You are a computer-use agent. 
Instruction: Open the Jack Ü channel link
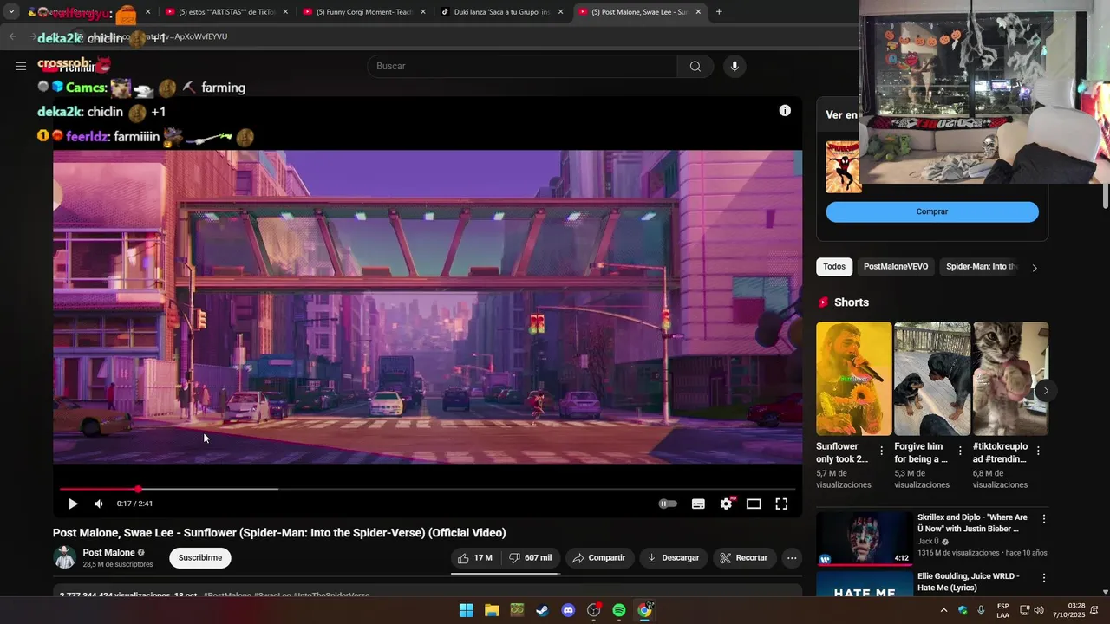[928, 542]
